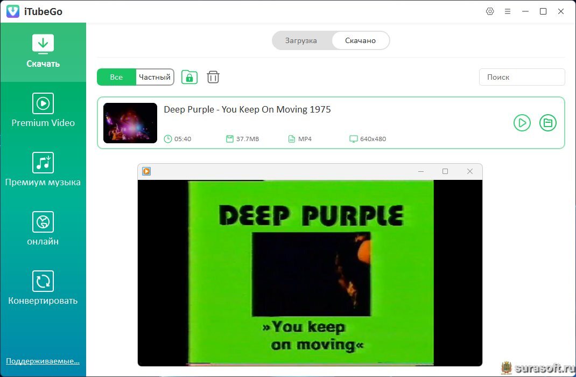Open the Поддерживаемые... link

click(43, 361)
